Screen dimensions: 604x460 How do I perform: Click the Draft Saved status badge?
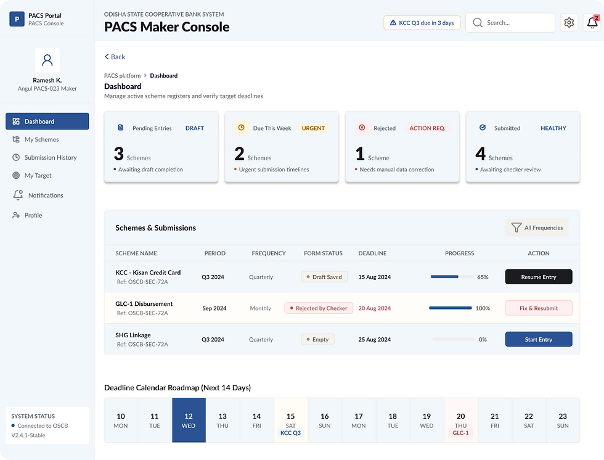tap(324, 277)
